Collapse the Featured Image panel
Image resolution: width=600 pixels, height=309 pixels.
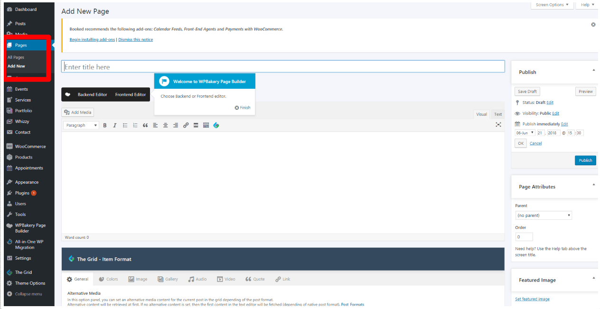[593, 278]
